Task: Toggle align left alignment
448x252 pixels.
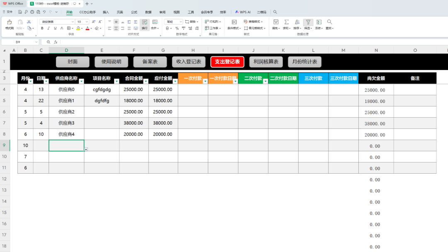Action: click(110, 28)
